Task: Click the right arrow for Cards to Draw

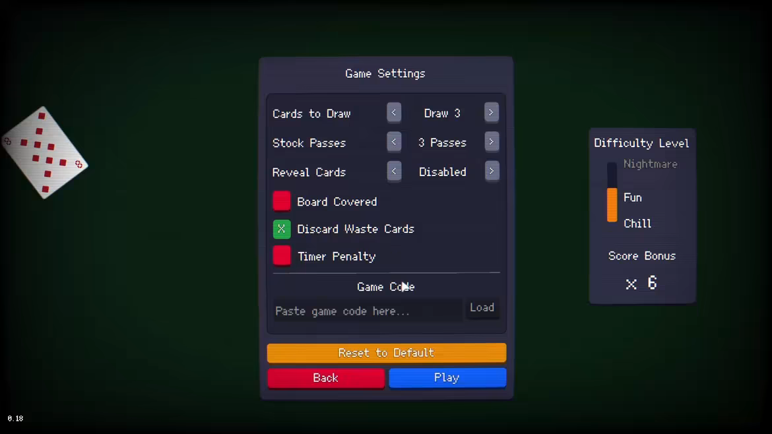Action: [492, 113]
